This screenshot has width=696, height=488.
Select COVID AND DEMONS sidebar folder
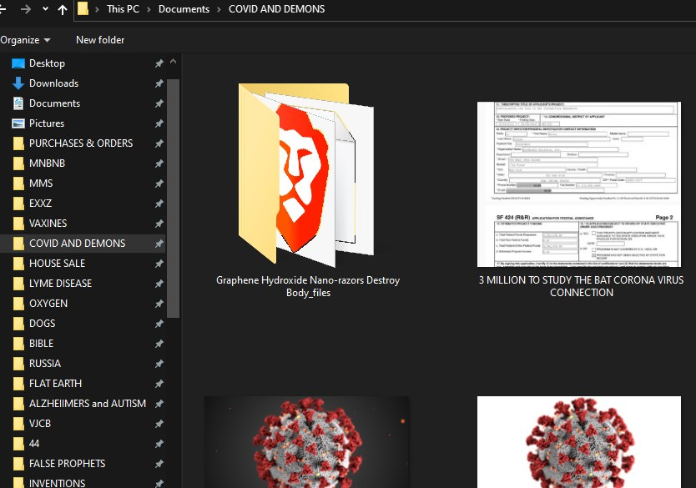click(83, 243)
